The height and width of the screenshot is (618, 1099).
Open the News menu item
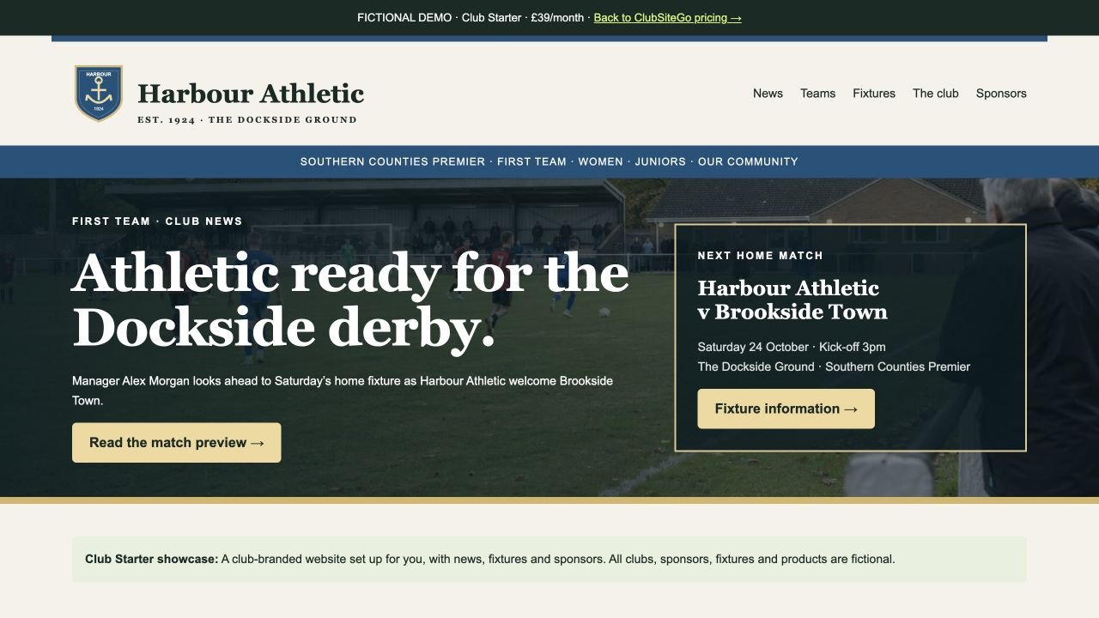[x=768, y=94]
